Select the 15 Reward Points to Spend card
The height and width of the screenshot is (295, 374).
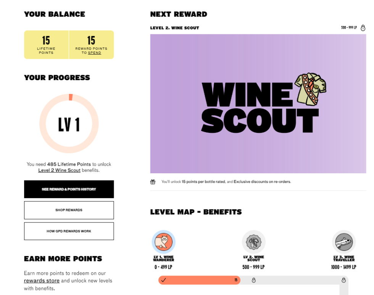(x=91, y=45)
